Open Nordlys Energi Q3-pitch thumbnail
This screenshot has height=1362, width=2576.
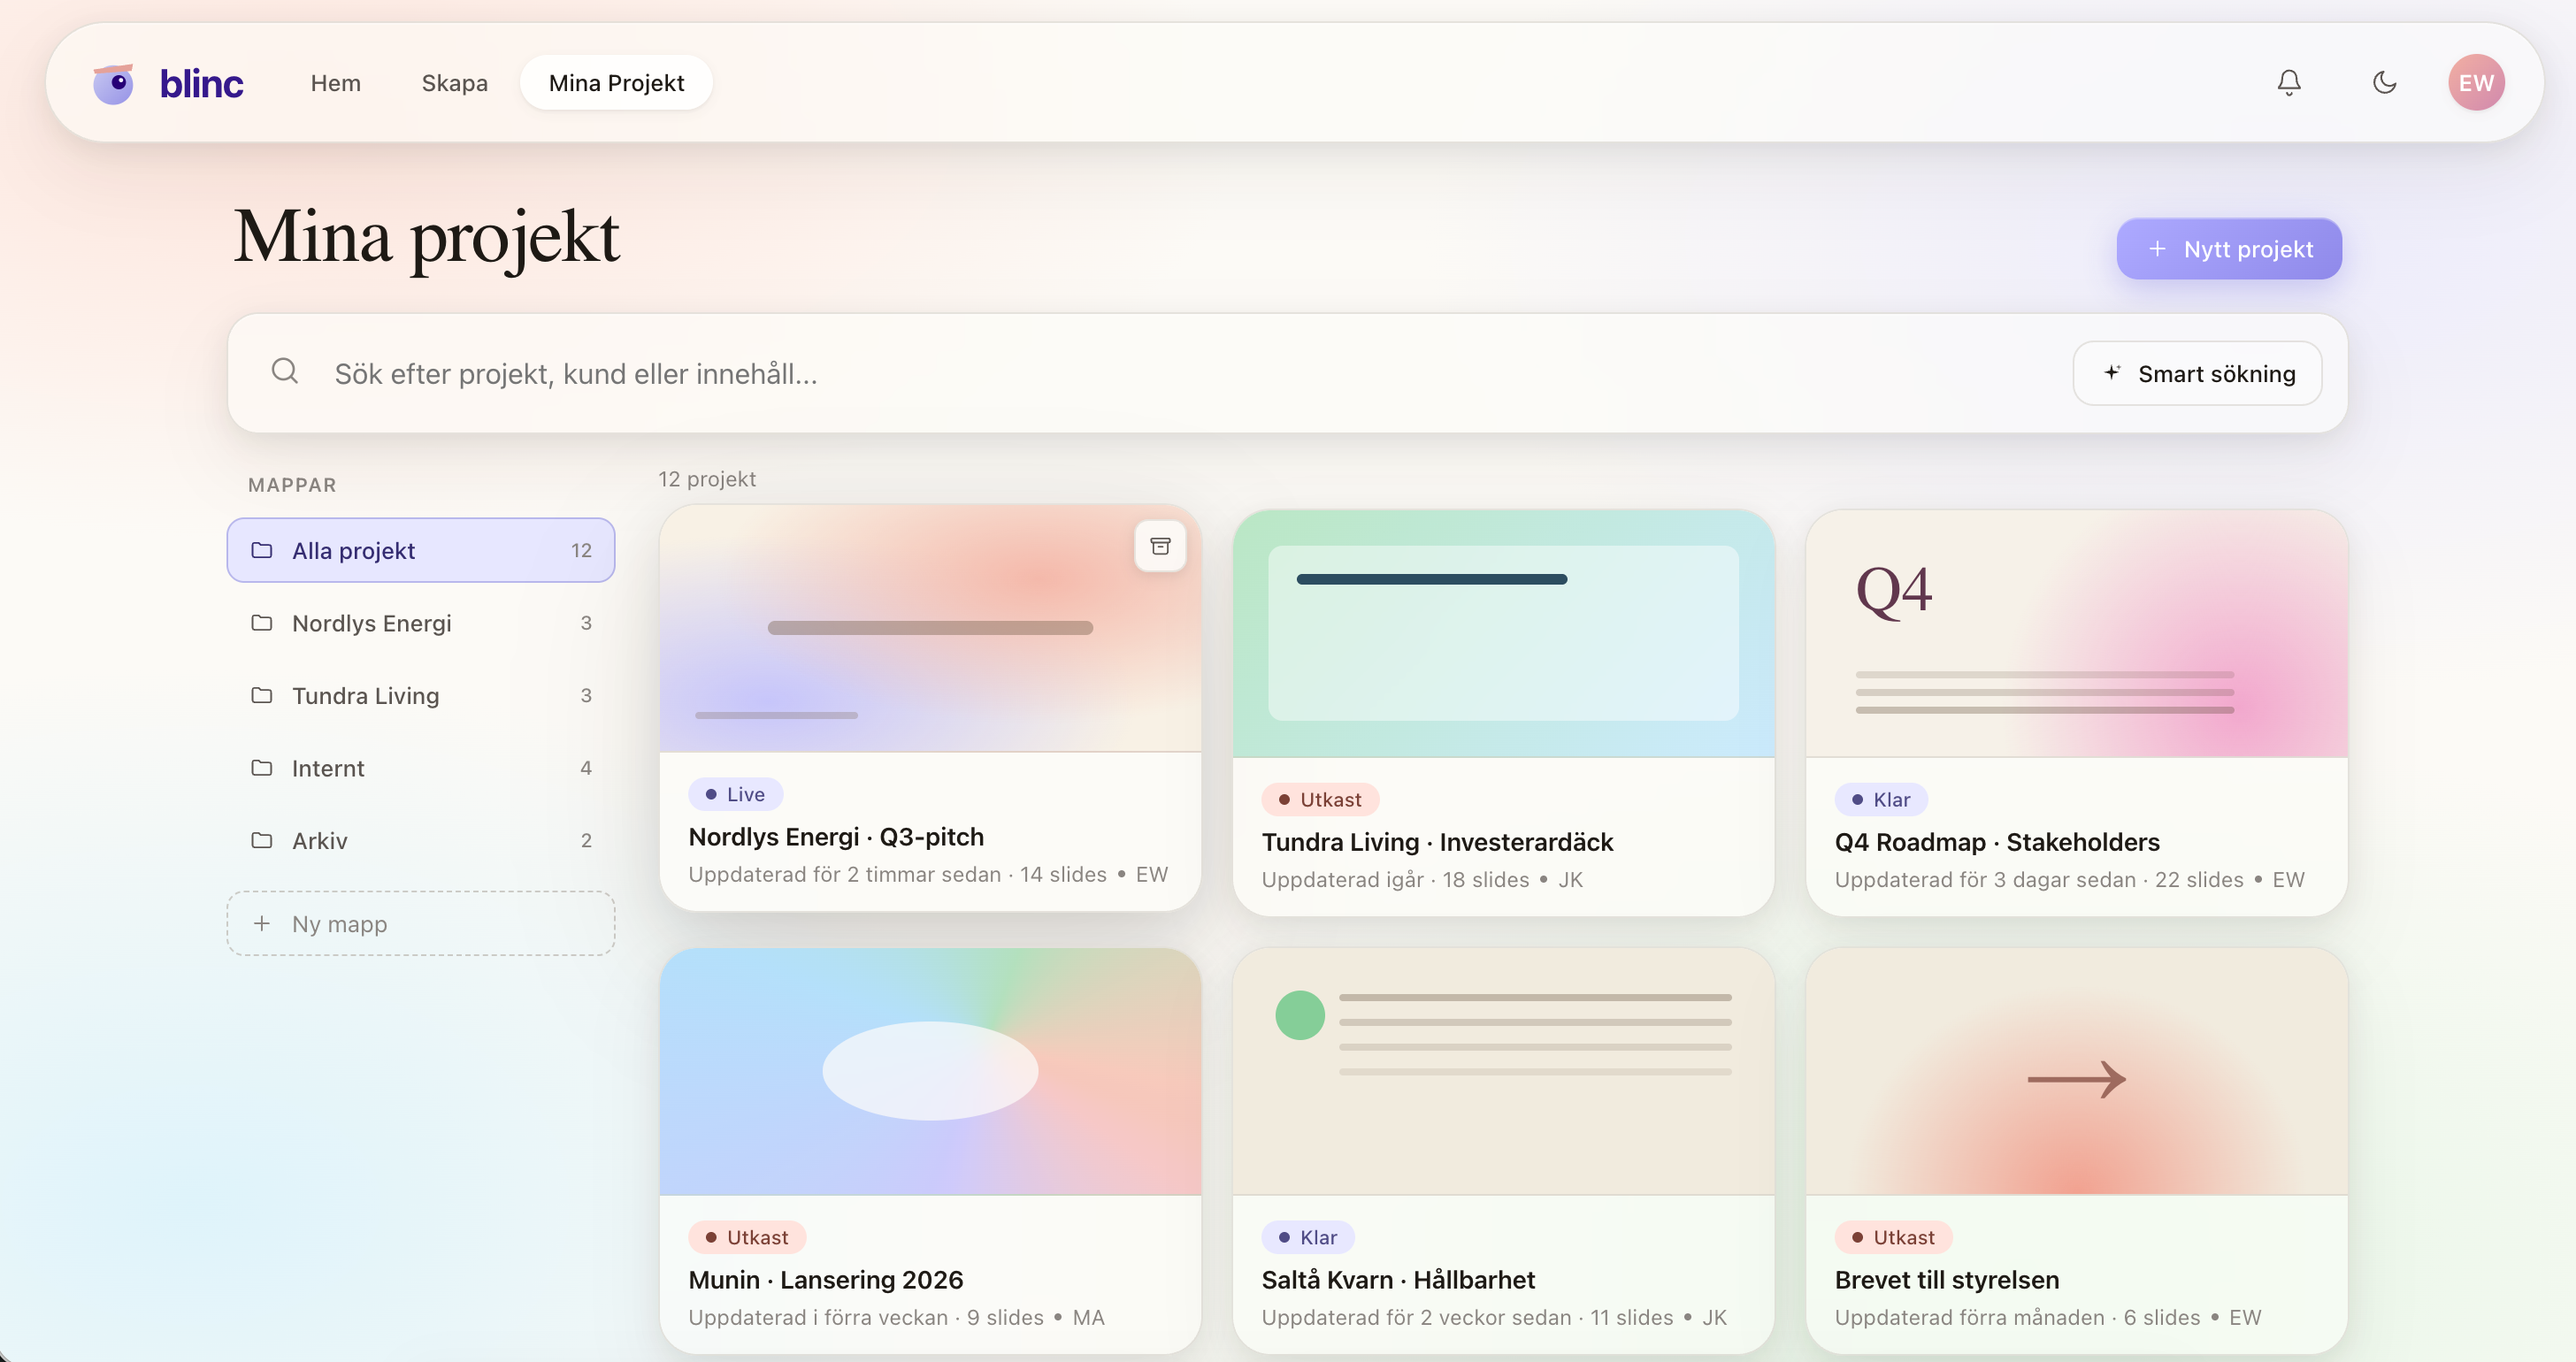pyautogui.click(x=930, y=629)
